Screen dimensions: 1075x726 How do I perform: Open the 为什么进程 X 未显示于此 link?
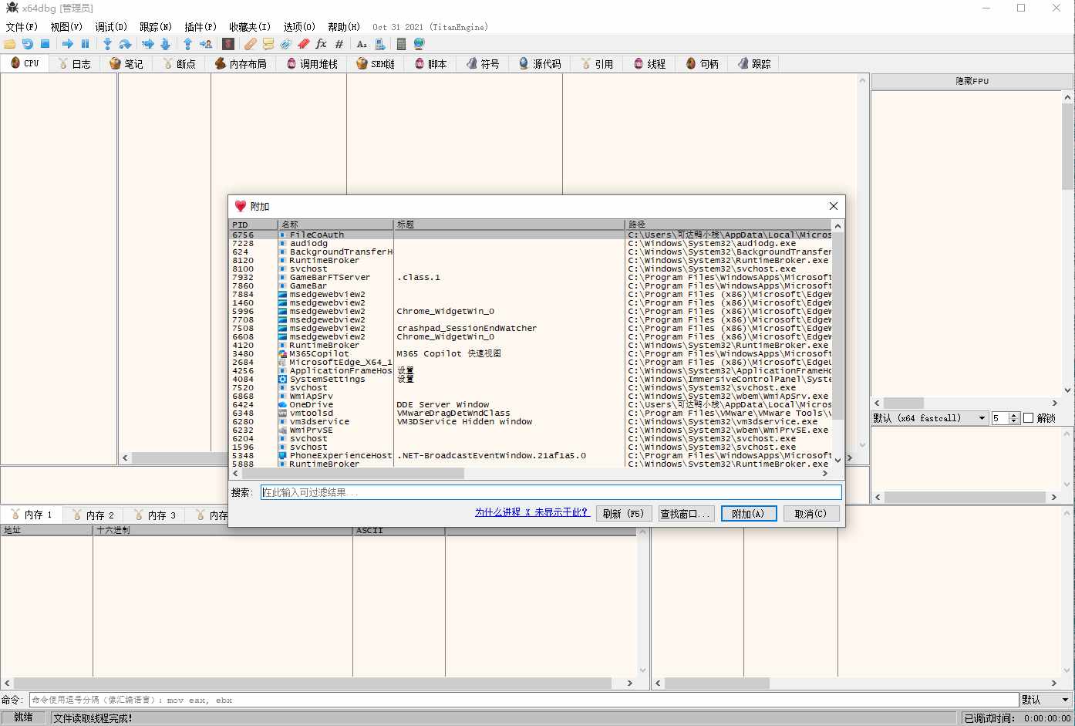coord(531,512)
